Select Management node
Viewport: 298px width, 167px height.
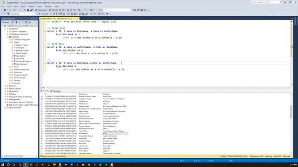tap(14, 99)
